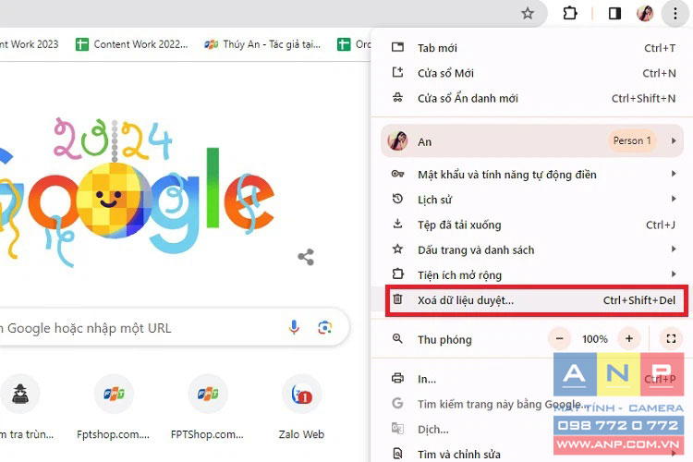Open the side panel icon
The image size is (693, 462).
[x=614, y=13]
